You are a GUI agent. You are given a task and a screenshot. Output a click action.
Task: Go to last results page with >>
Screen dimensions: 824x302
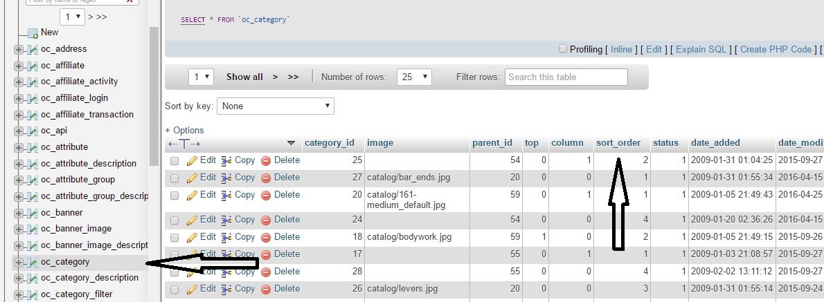pyautogui.click(x=293, y=77)
